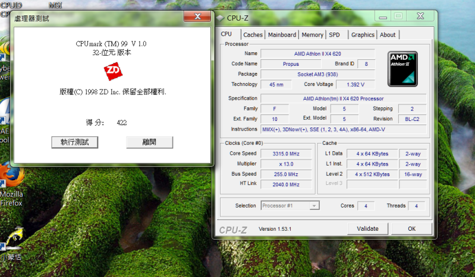Click the Core Speed value field

(x=287, y=154)
